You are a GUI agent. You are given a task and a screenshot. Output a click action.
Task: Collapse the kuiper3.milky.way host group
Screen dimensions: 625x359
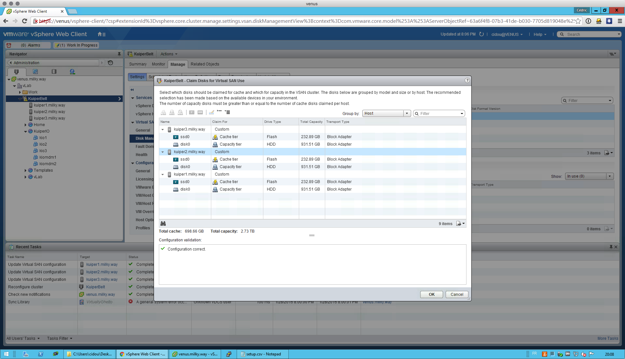coord(163,129)
